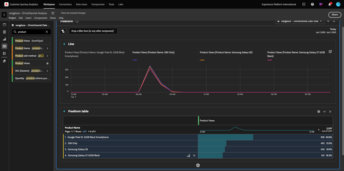Image resolution: width=344 pixels, height=171 pixels.
Task: Click the Freeform panel info icon
Action: coord(77,21)
